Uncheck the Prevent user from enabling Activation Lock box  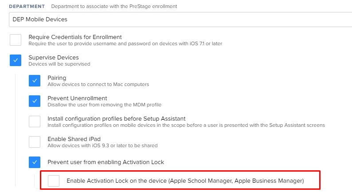click(35, 162)
